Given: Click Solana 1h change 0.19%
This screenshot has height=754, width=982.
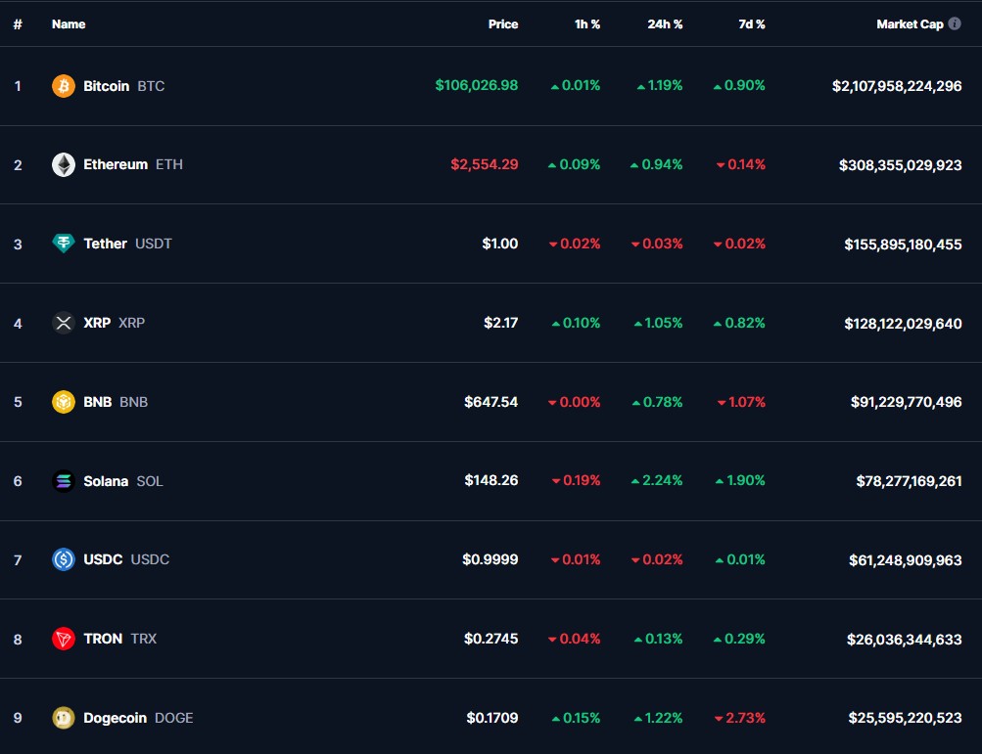Looking at the screenshot, I should click(576, 480).
